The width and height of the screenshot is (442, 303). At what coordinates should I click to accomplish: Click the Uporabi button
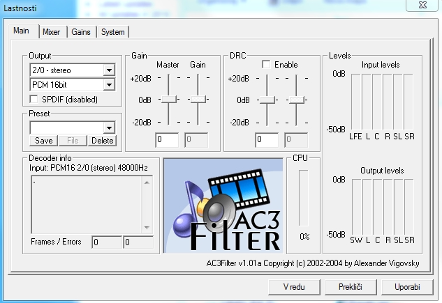pyautogui.click(x=407, y=287)
